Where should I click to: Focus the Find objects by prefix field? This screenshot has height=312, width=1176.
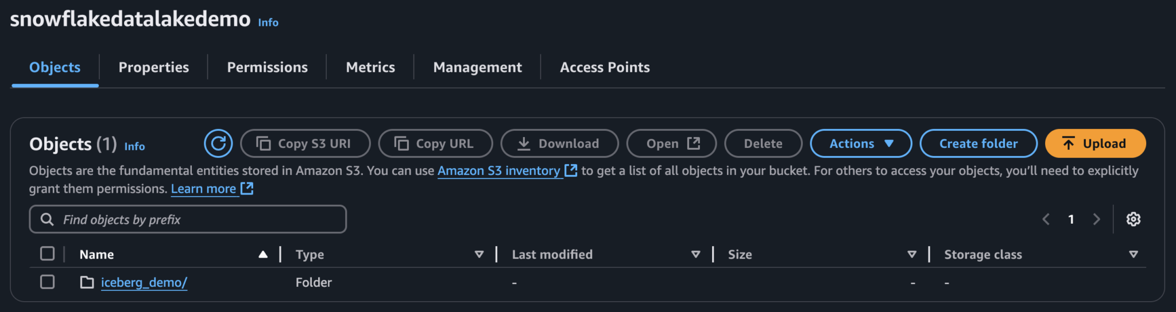pyautogui.click(x=195, y=220)
